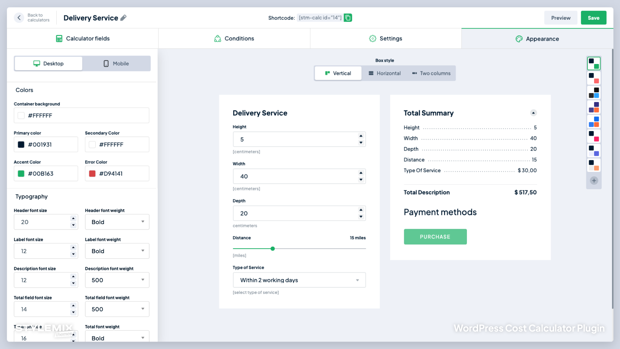This screenshot has height=349, width=620.
Task: Click the PURCHASE button
Action: [435, 237]
